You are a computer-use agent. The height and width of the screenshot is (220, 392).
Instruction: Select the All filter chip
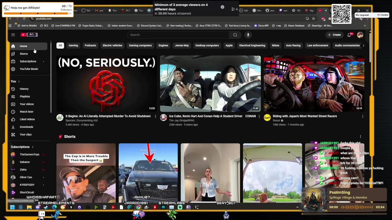click(60, 46)
